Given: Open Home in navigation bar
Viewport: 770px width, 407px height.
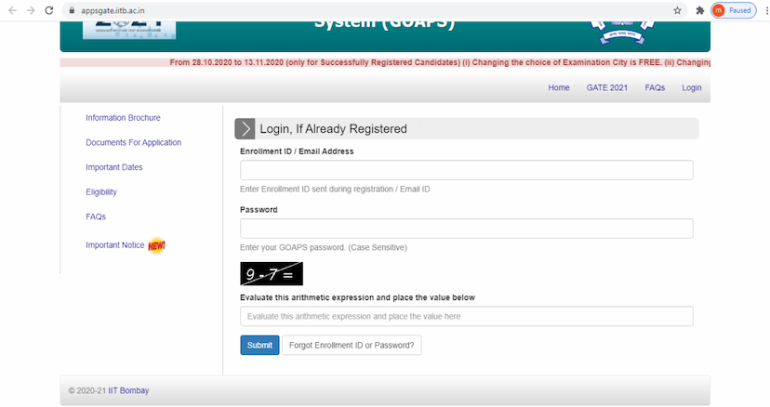Looking at the screenshot, I should tap(559, 87).
